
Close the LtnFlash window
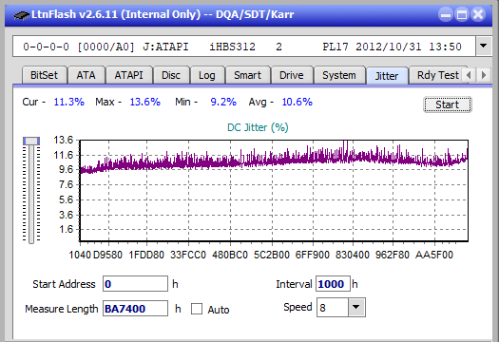click(478, 14)
